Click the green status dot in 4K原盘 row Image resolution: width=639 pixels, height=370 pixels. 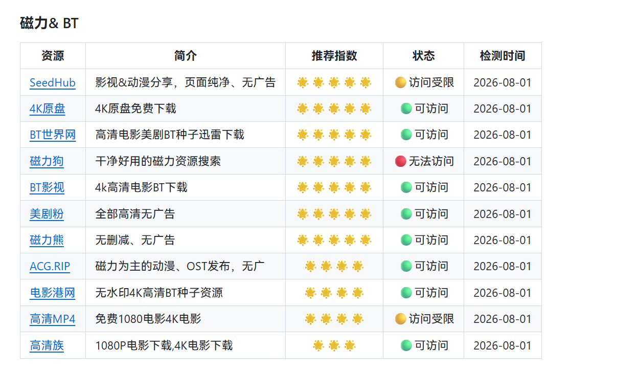(x=406, y=108)
